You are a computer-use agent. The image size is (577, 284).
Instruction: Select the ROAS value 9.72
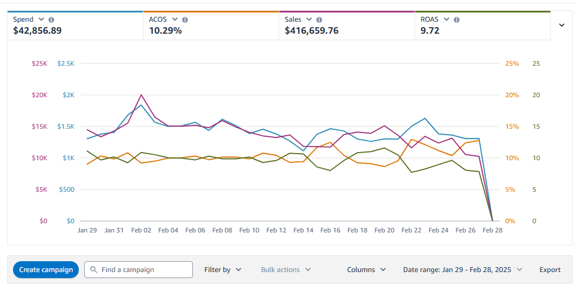tap(430, 30)
